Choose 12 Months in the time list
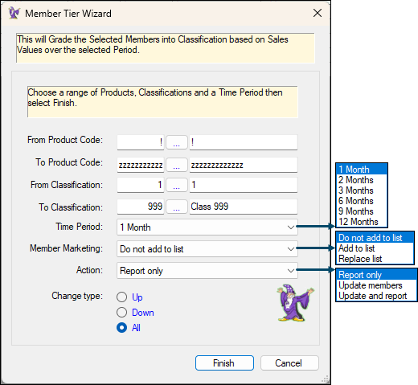The width and height of the screenshot is (418, 385). pyautogui.click(x=361, y=222)
